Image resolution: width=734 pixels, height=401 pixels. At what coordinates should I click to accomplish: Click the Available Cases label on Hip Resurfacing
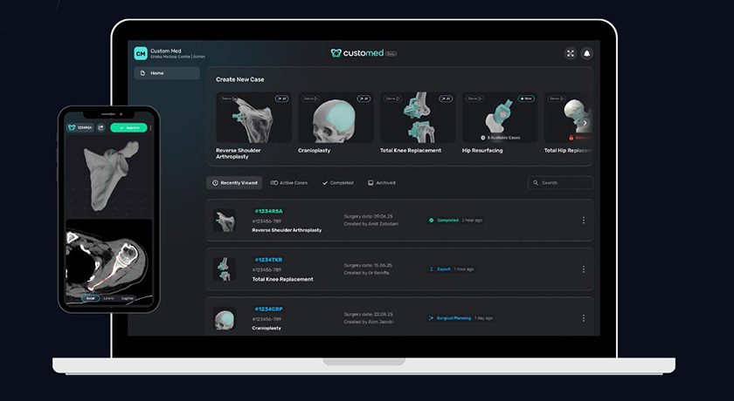500,138
